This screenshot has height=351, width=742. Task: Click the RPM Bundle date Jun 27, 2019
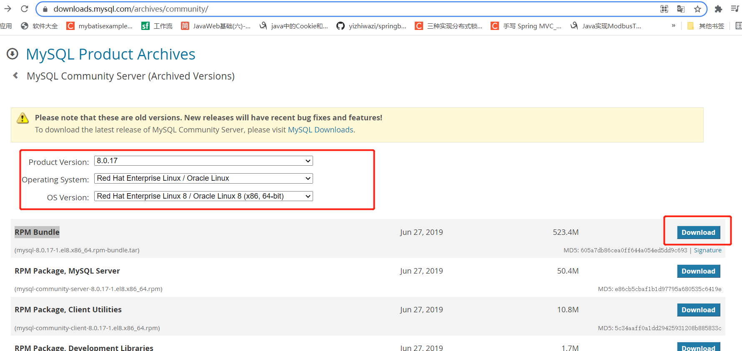pos(421,232)
